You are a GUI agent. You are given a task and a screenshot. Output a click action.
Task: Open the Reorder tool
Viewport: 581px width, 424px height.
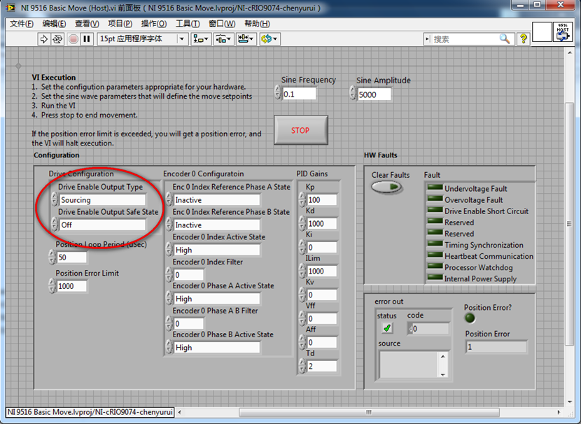coord(269,39)
